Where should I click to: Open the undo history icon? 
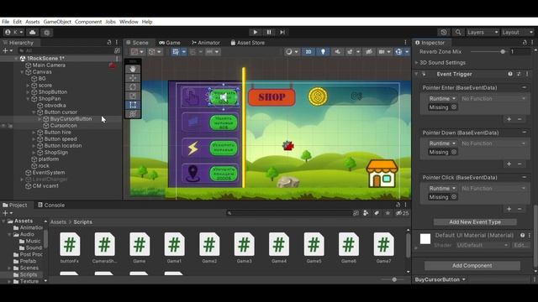444,32
